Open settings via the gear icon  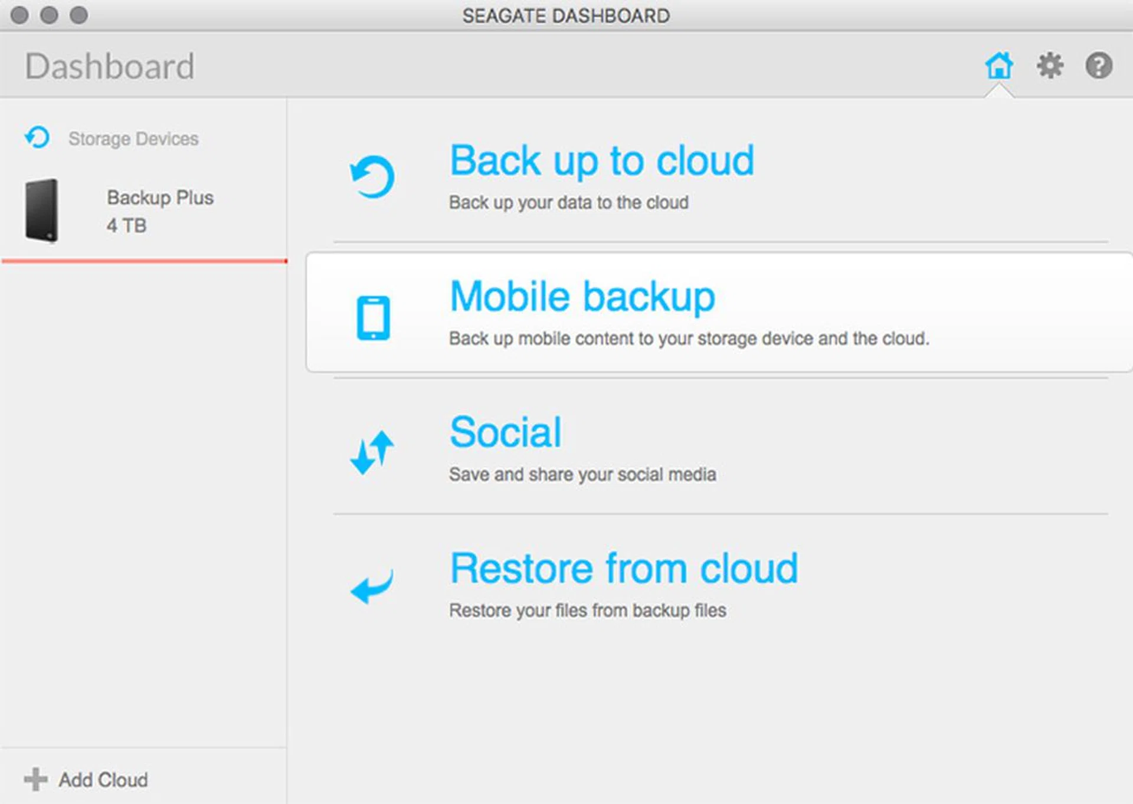pyautogui.click(x=1050, y=65)
